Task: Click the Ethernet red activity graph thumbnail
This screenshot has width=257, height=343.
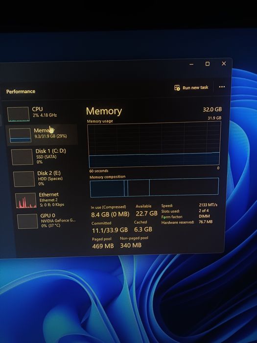Action: click(x=26, y=200)
